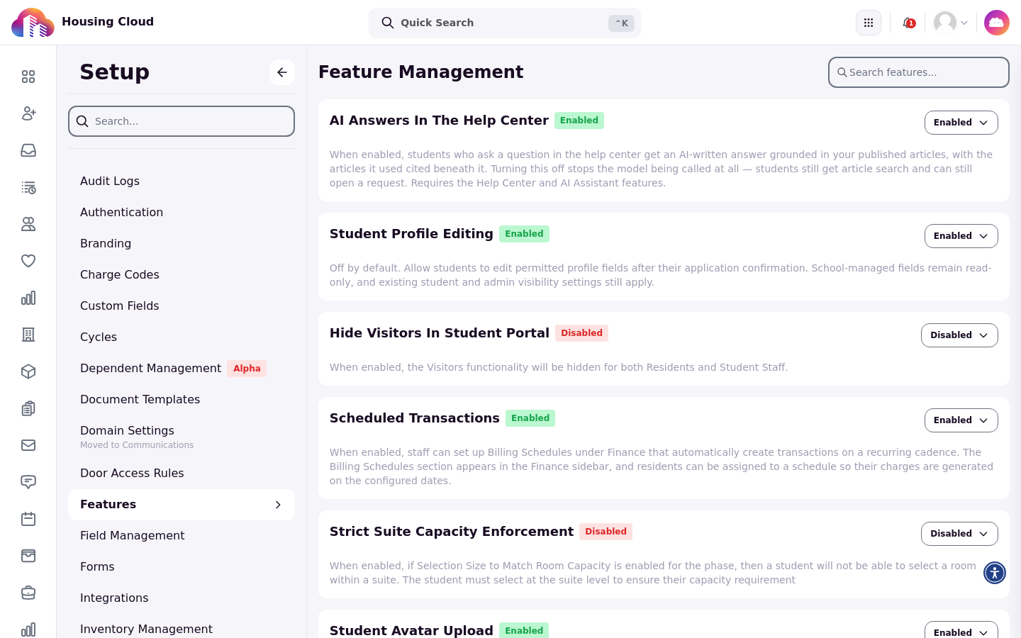Go to Audit Logs in Setup
The image size is (1021, 638).
click(110, 181)
